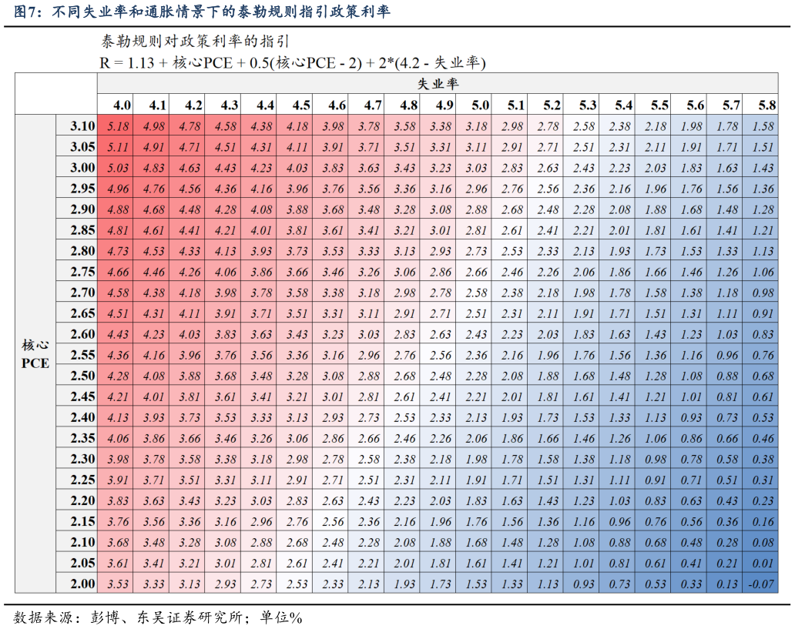Click the 4.9 unemployment rate column header
Viewport: 795px width, 629px height.
444,105
